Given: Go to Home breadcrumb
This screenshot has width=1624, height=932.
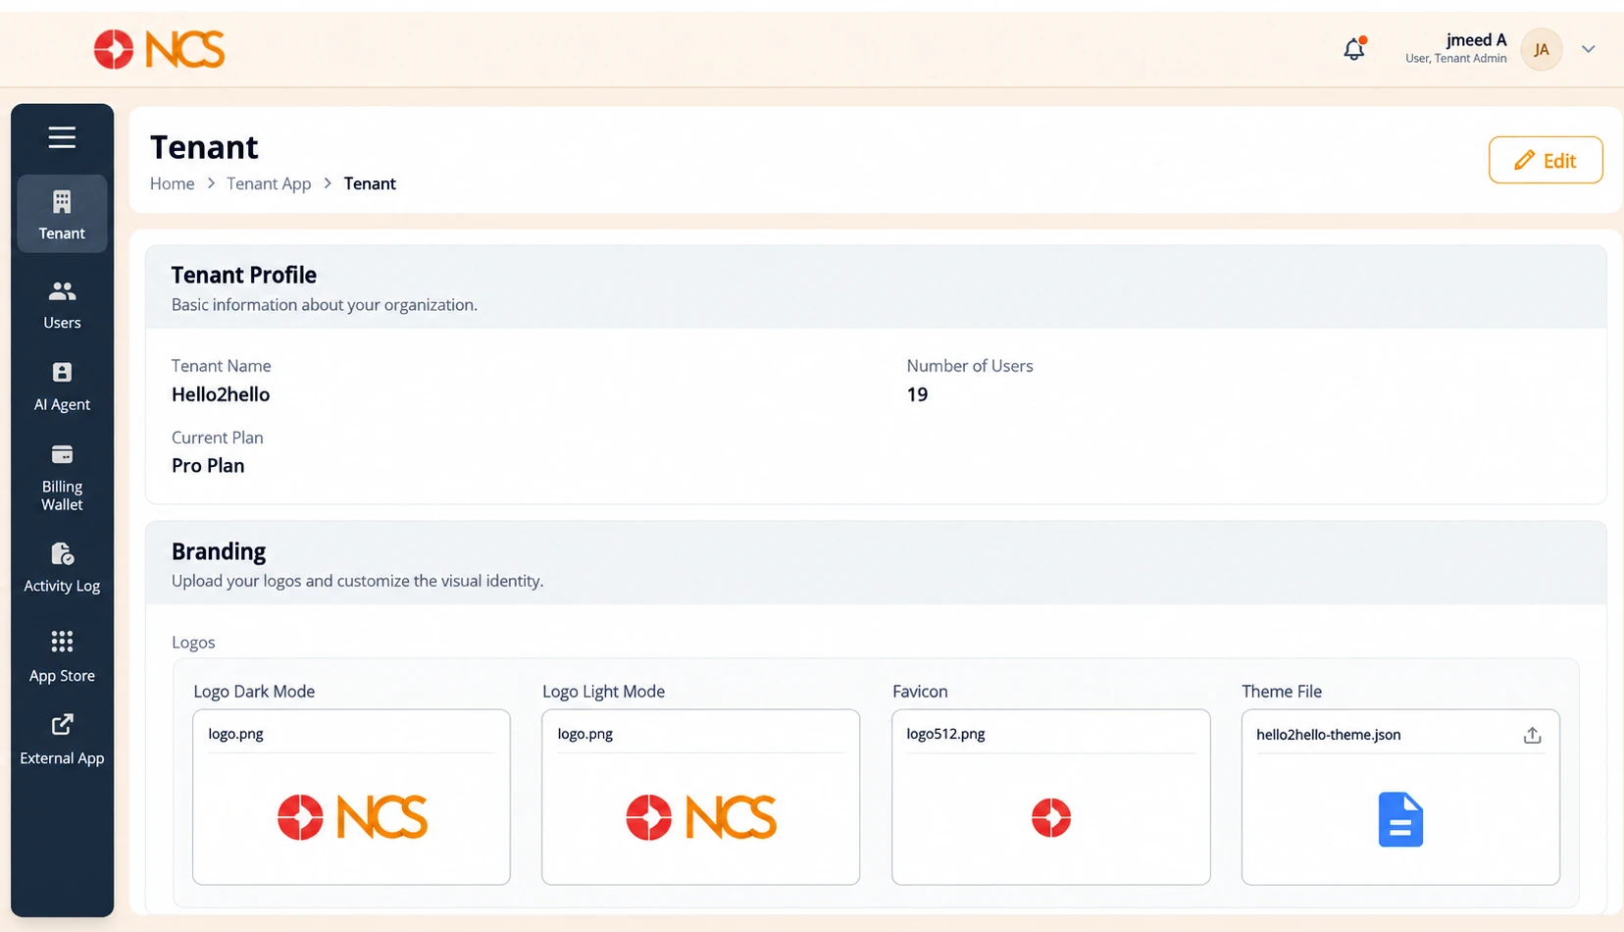Looking at the screenshot, I should [172, 183].
